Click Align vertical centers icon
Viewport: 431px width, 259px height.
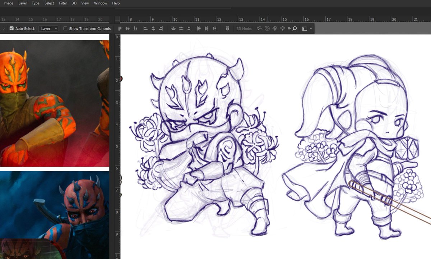click(128, 28)
